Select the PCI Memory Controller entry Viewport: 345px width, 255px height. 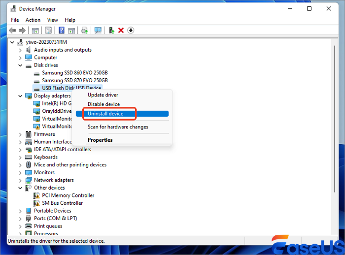tap(68, 195)
